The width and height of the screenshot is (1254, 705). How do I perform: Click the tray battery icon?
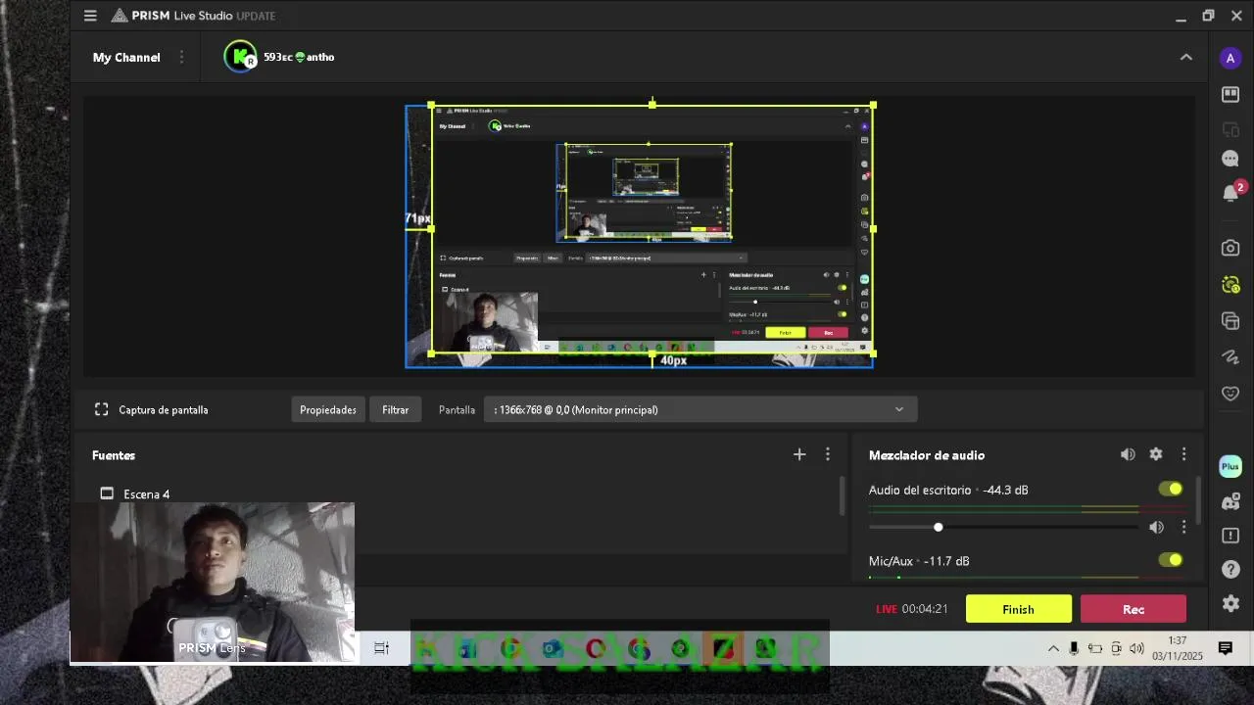click(1094, 648)
